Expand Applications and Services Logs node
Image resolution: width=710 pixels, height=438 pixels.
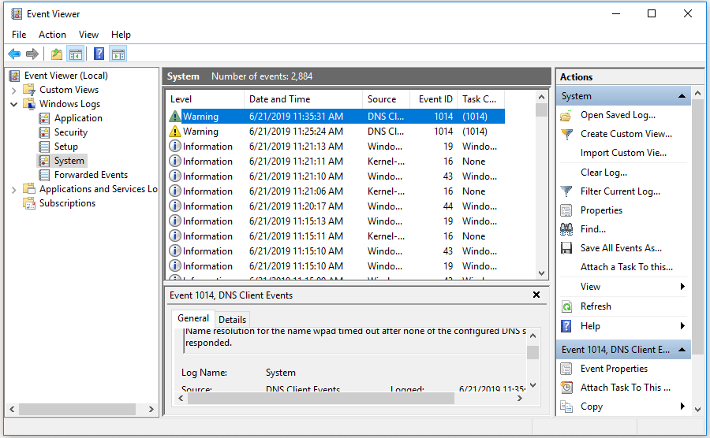pyautogui.click(x=13, y=189)
